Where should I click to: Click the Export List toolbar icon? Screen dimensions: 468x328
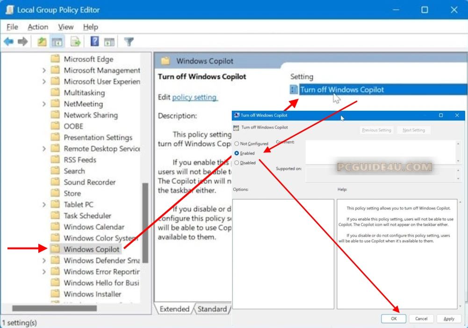(75, 42)
